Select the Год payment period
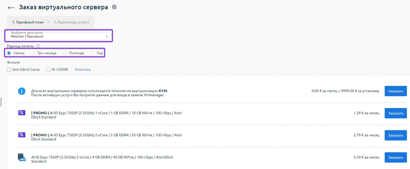Image resolution: width=410 pixels, height=169 pixels. coord(93,53)
